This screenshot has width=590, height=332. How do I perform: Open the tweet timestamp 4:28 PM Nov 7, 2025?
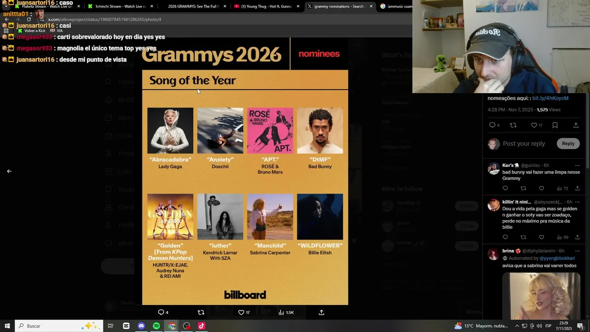(x=511, y=110)
